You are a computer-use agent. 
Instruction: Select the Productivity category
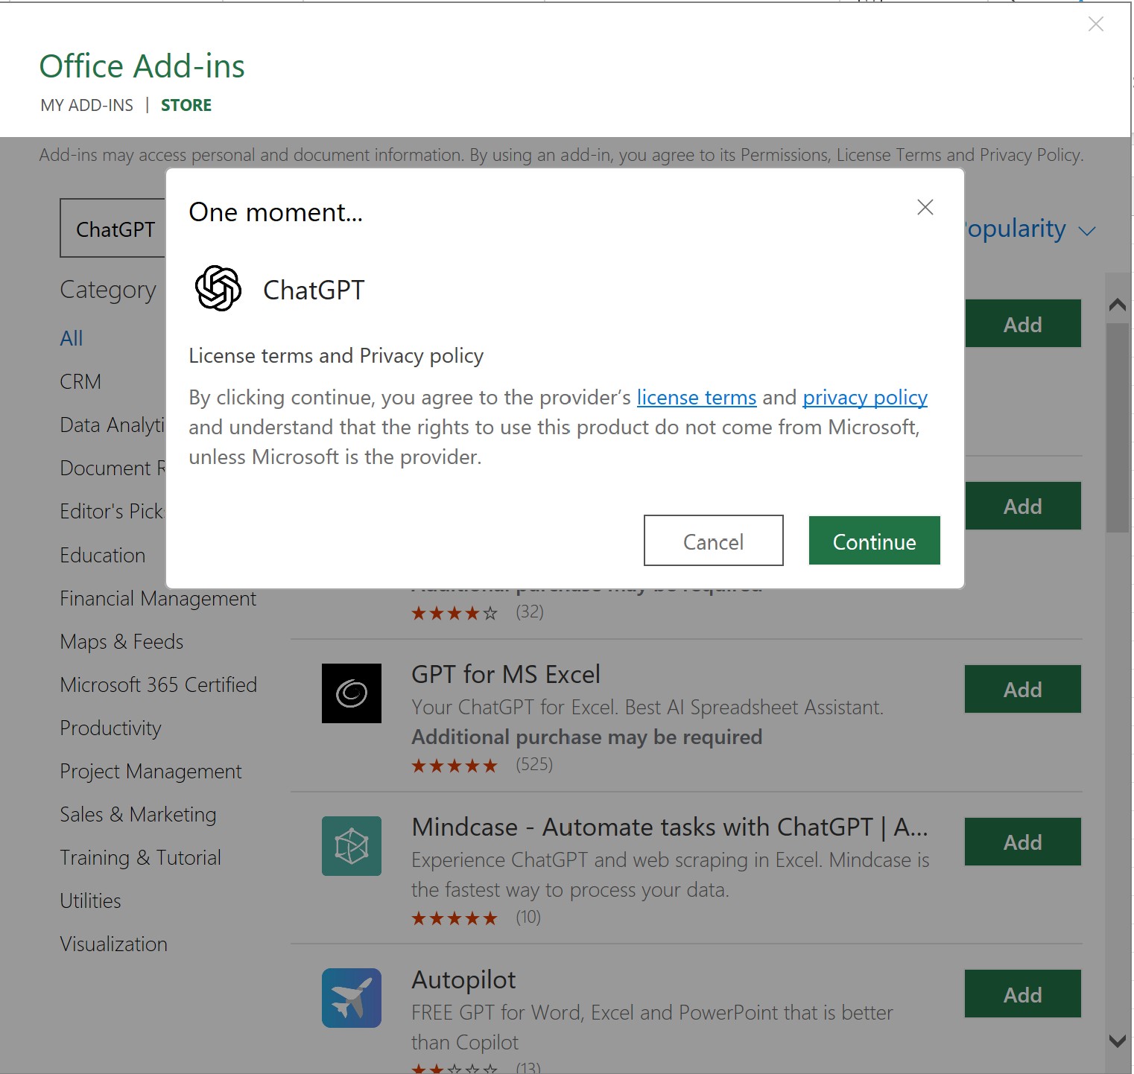point(110,728)
